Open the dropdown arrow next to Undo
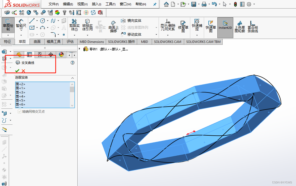 [x=219, y=4]
